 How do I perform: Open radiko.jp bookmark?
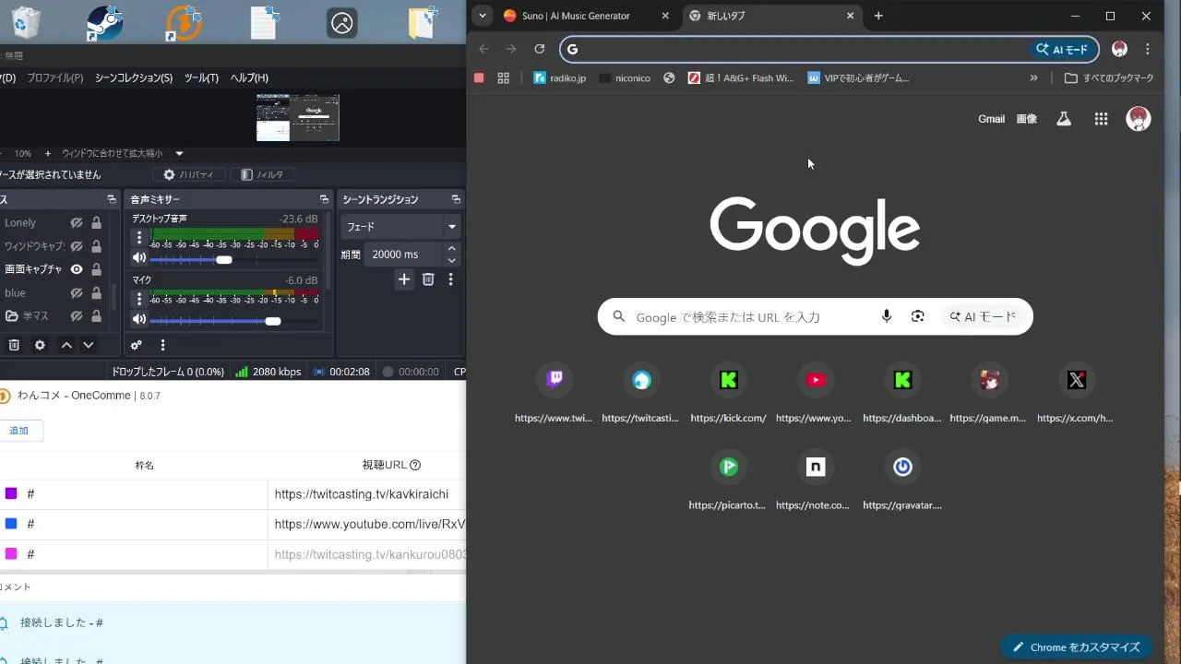click(559, 78)
